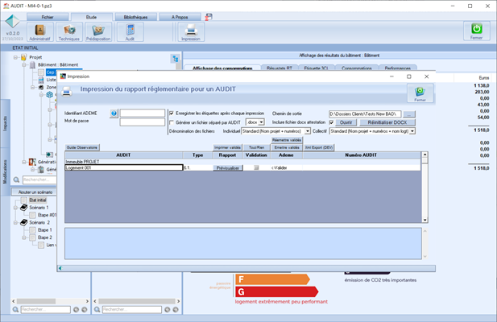The width and height of the screenshot is (497, 322).
Task: Click the blue help icon beside Identifiant ADEME
Action: pyautogui.click(x=114, y=114)
